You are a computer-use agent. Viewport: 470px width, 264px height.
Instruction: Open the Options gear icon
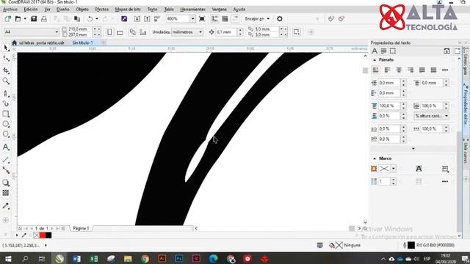pos(280,19)
